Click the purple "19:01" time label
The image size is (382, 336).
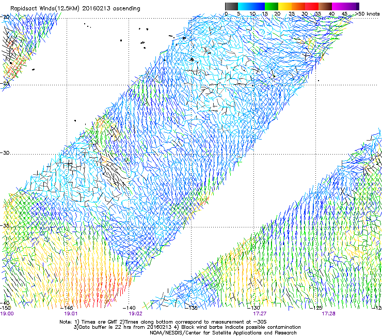[x=71, y=314]
